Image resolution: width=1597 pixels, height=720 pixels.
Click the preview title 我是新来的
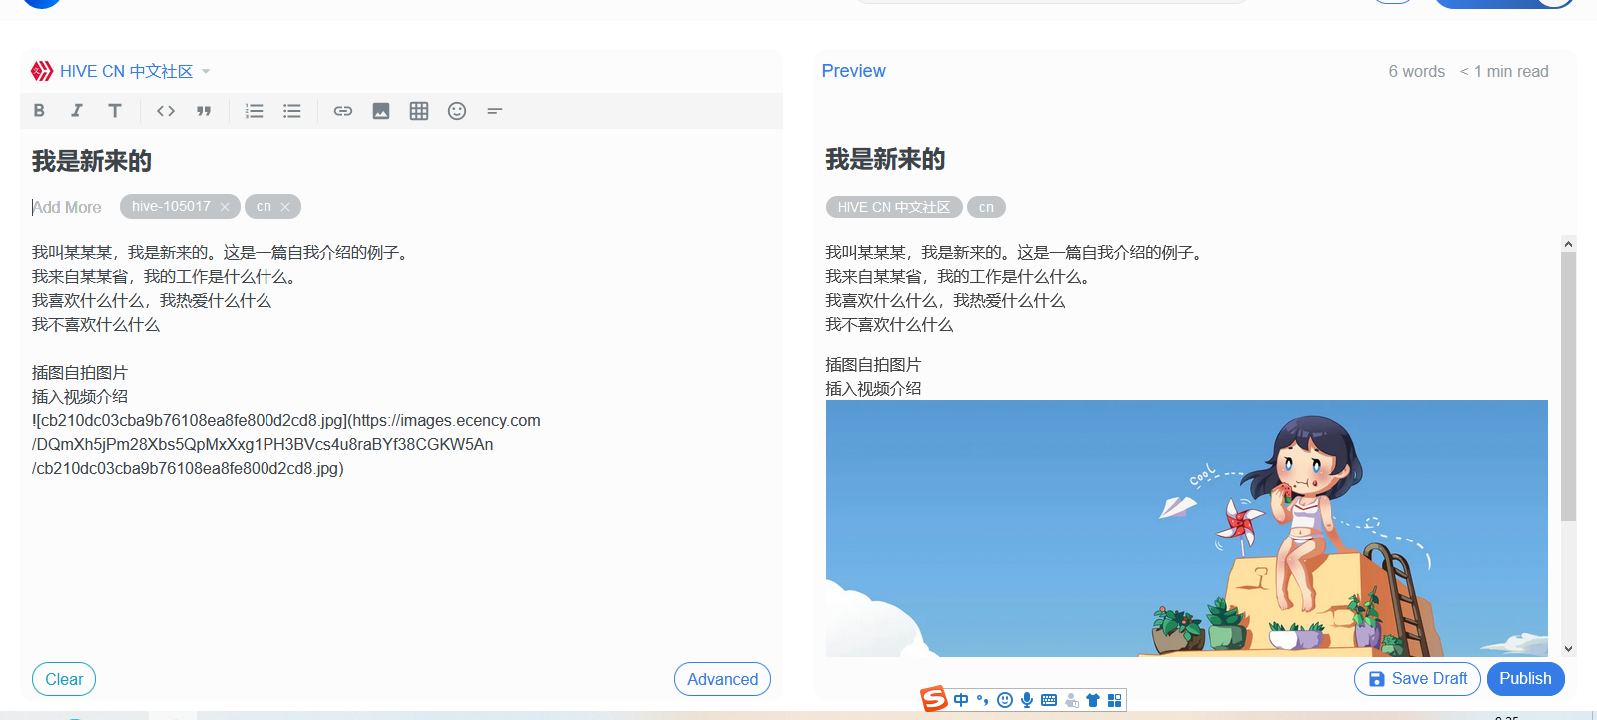pos(885,159)
